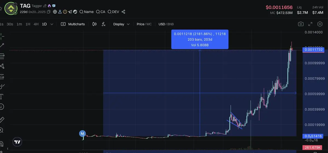Take a chart snapshot with camera icon
This screenshot has height=153, width=328.
point(301,24)
